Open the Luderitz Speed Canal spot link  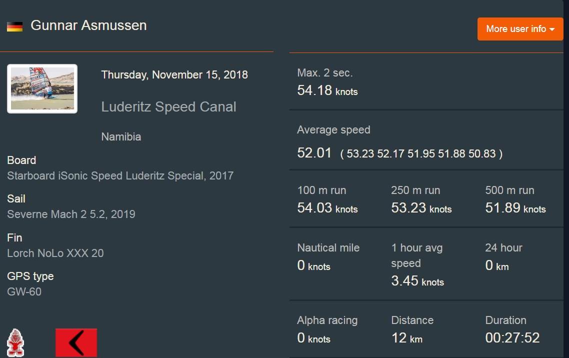(x=168, y=106)
